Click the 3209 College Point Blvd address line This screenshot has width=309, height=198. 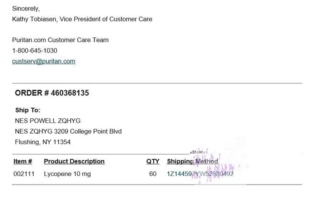[x=68, y=131]
